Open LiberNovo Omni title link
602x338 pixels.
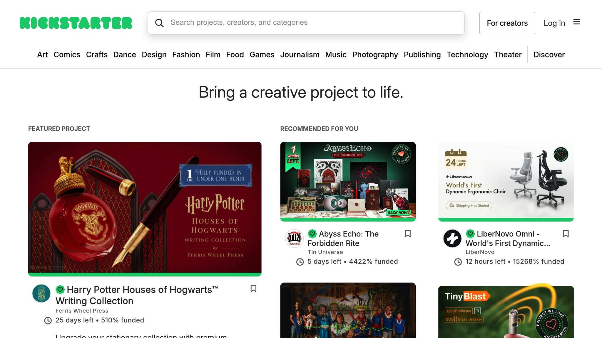coord(508,239)
